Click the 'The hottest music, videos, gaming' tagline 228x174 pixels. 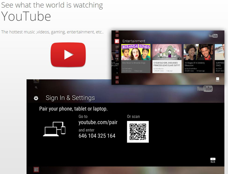pyautogui.click(x=53, y=32)
